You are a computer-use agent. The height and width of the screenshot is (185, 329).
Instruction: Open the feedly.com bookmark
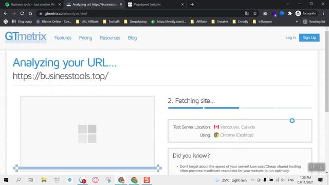(169, 22)
